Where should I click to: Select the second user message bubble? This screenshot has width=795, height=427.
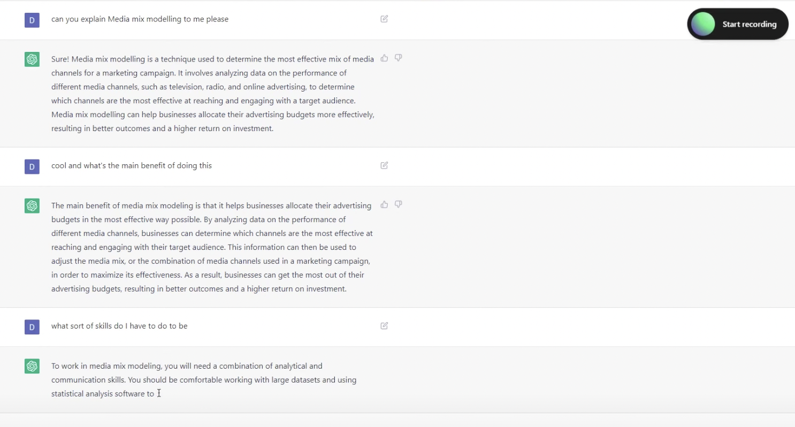pyautogui.click(x=132, y=165)
